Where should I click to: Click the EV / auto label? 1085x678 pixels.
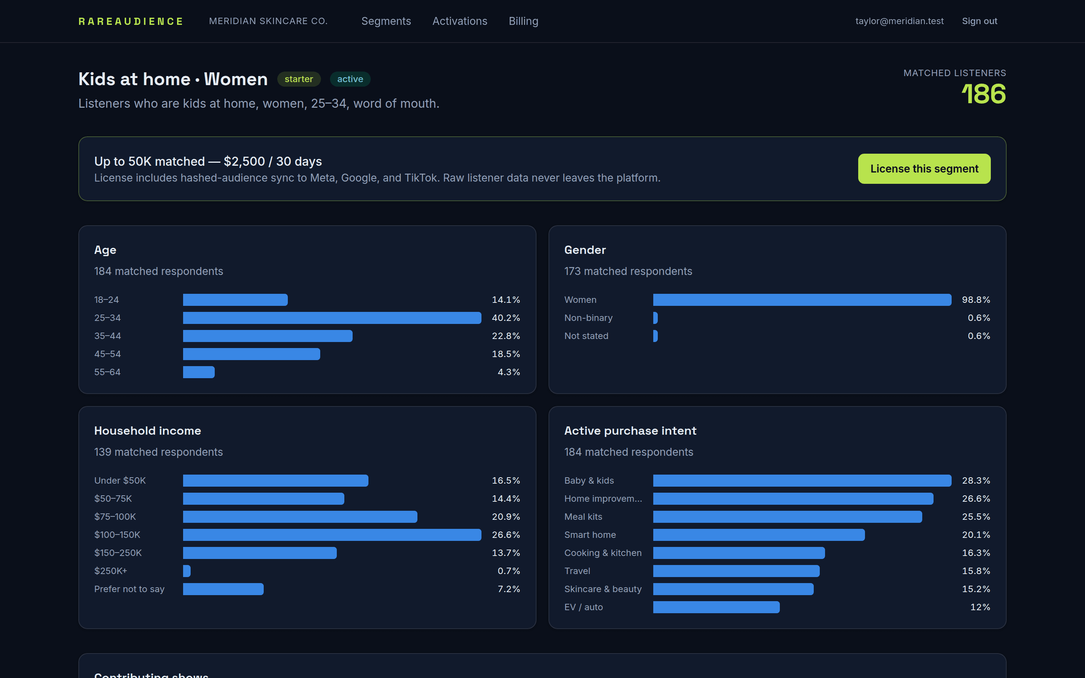[x=583, y=607]
